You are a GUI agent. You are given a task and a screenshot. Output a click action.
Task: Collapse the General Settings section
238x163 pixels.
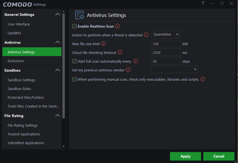point(57,14)
